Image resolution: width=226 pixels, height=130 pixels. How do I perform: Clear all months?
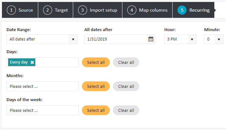[x=126, y=86]
